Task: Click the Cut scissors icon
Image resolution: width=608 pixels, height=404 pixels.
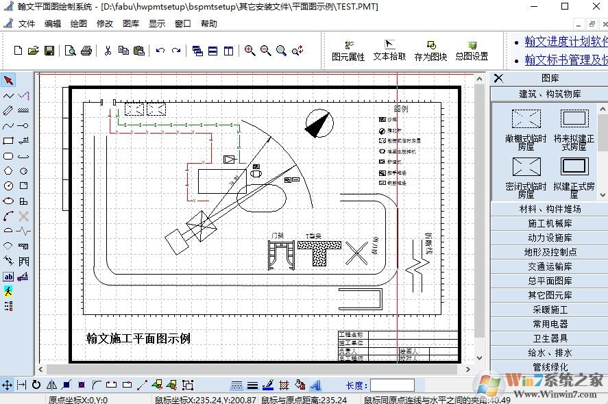Action: [x=108, y=51]
